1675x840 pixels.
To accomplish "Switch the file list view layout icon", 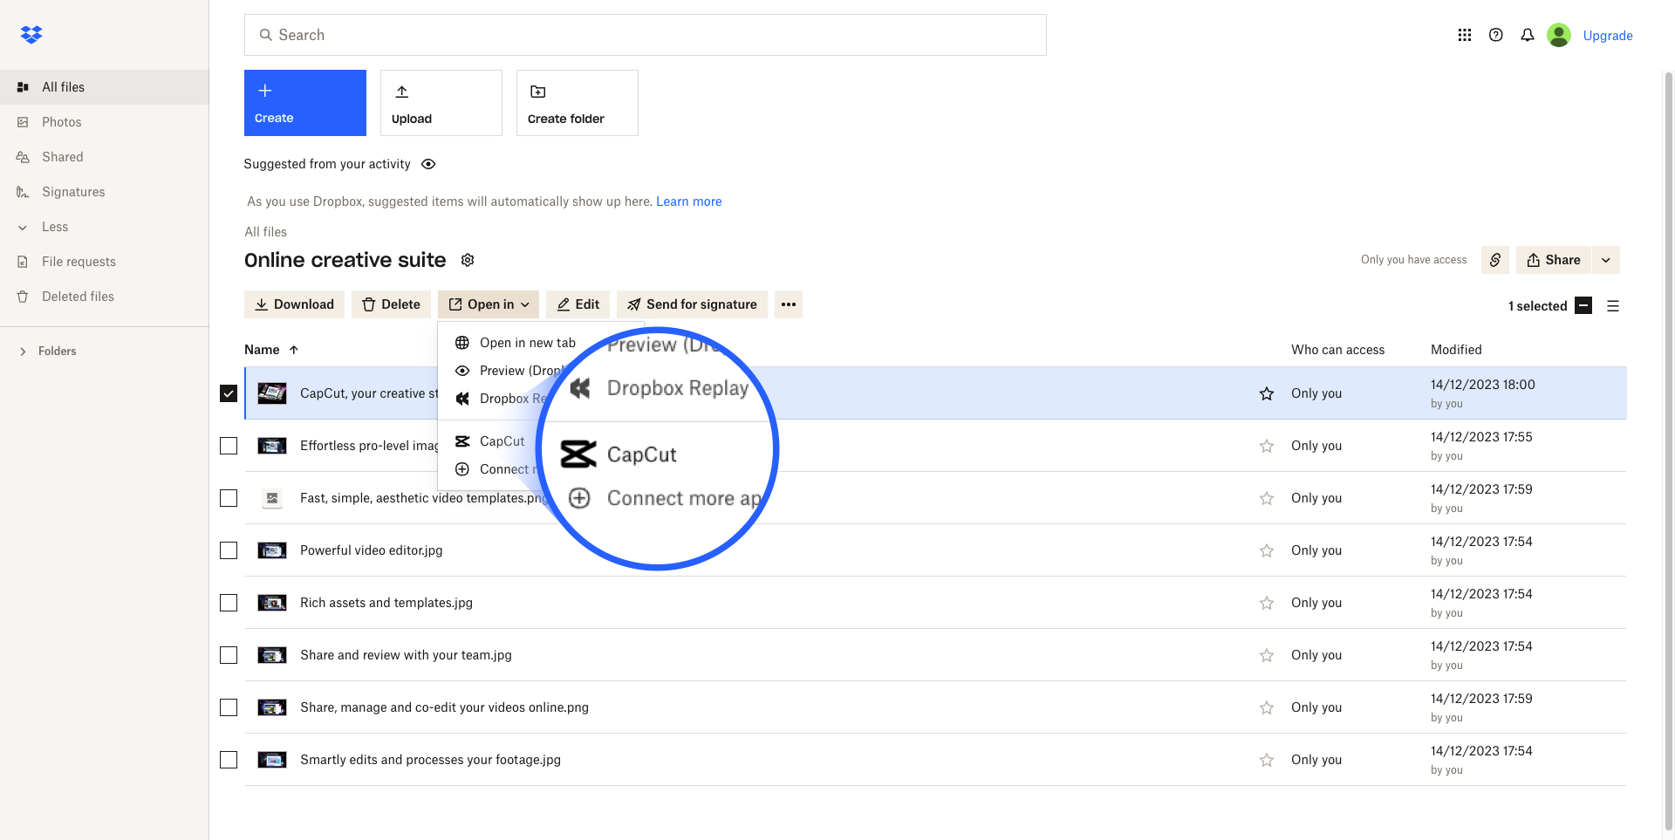I will (x=1612, y=306).
